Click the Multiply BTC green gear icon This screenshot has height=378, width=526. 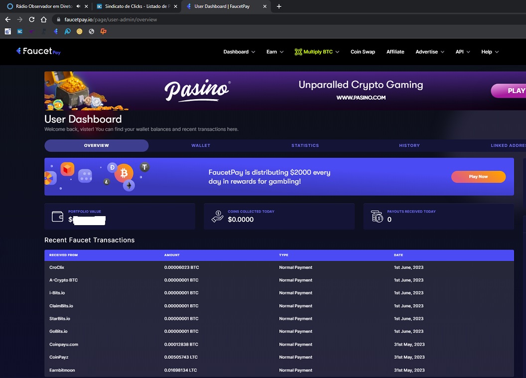(298, 52)
